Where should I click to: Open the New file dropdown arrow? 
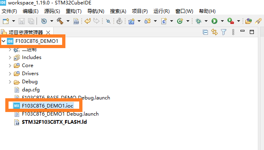[x=13, y=21]
